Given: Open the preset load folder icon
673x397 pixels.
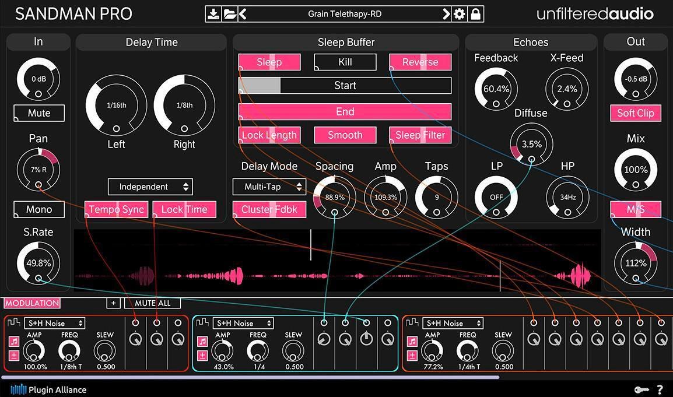Looking at the screenshot, I should pos(229,13).
